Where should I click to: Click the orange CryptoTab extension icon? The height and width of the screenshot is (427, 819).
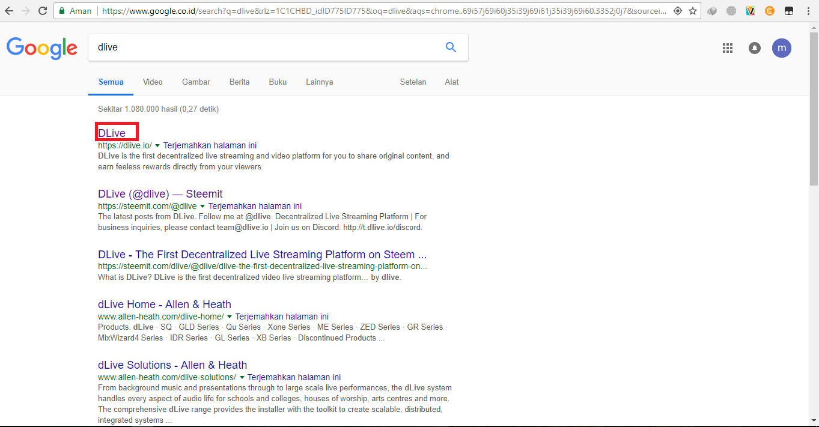(x=770, y=11)
